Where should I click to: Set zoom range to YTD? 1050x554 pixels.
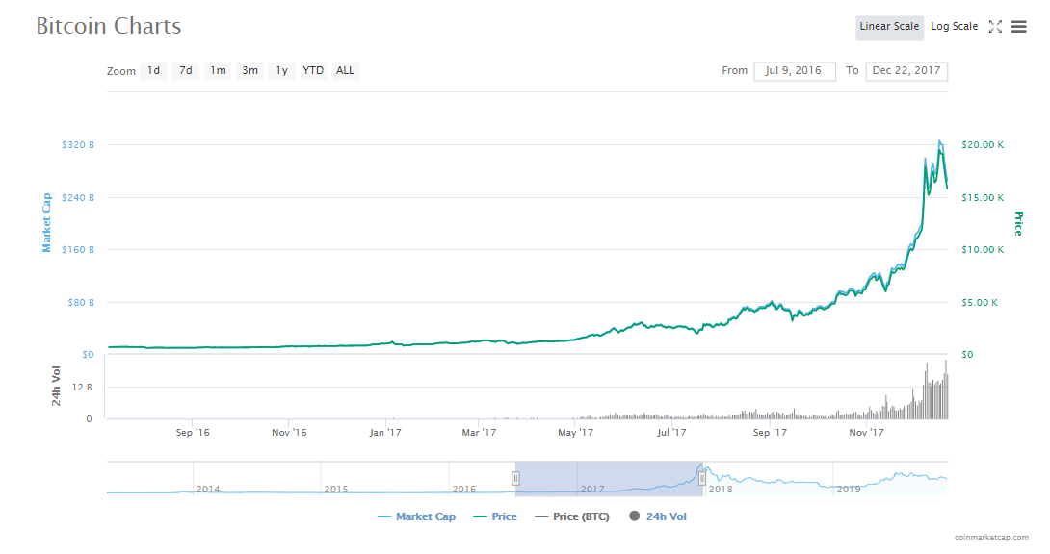click(313, 71)
